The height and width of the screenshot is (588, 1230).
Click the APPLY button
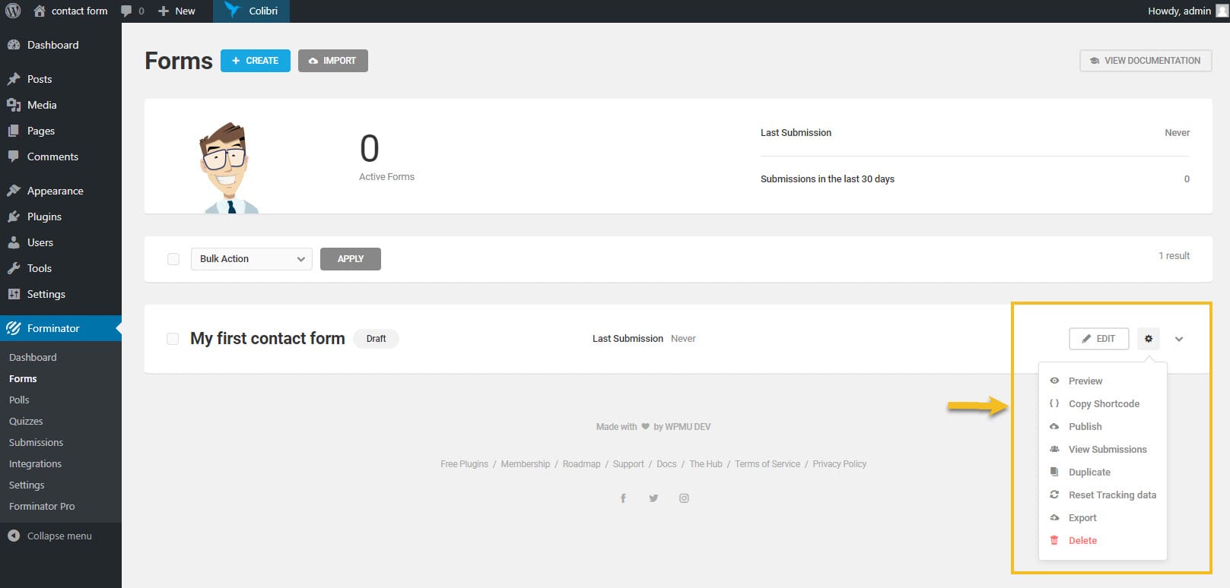[351, 259]
